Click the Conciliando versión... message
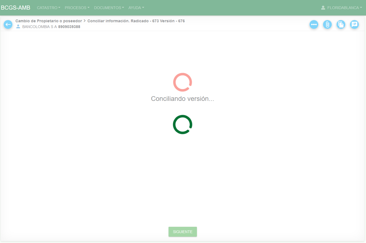 point(183,99)
